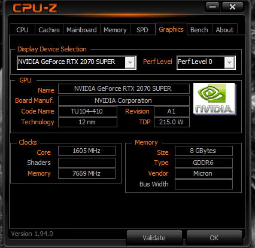The width and height of the screenshot is (255, 248).
Task: Select the SPD tab
Action: (x=142, y=30)
